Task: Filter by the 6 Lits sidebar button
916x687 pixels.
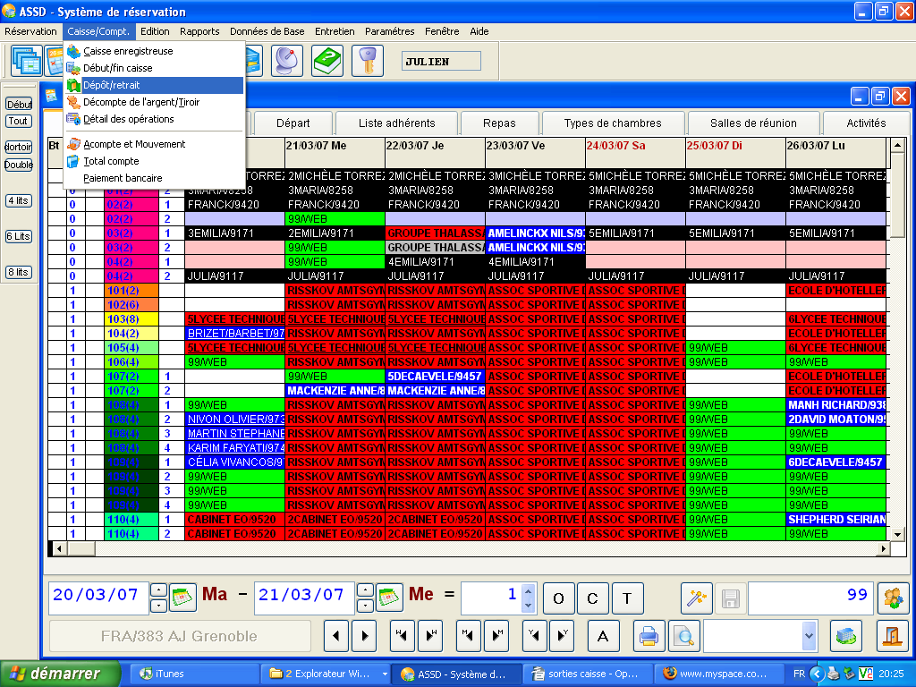Action: 19,236
